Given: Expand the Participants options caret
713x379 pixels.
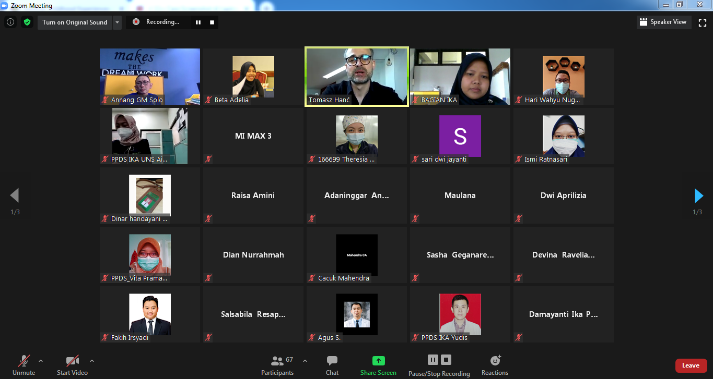Looking at the screenshot, I should coord(305,361).
